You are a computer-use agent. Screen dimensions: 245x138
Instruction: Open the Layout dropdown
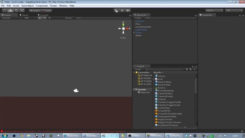pos(234,10)
